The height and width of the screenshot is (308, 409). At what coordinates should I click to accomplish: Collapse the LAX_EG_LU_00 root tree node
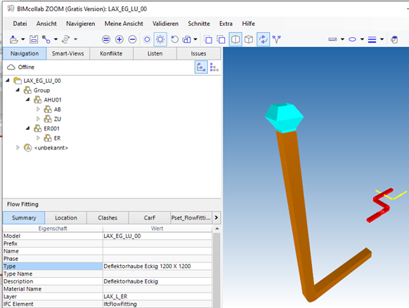tap(8, 81)
